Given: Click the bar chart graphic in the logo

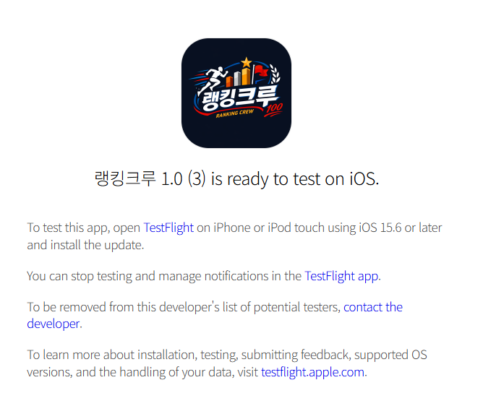Looking at the screenshot, I should (x=239, y=77).
